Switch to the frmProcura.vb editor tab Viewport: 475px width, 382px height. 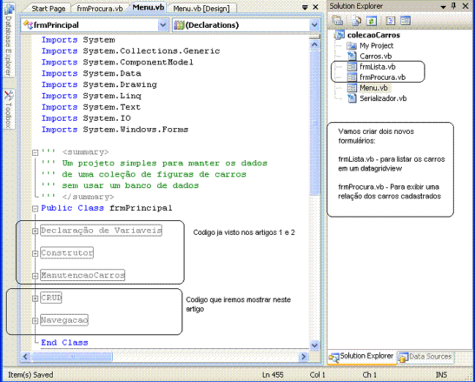pyautogui.click(x=100, y=9)
